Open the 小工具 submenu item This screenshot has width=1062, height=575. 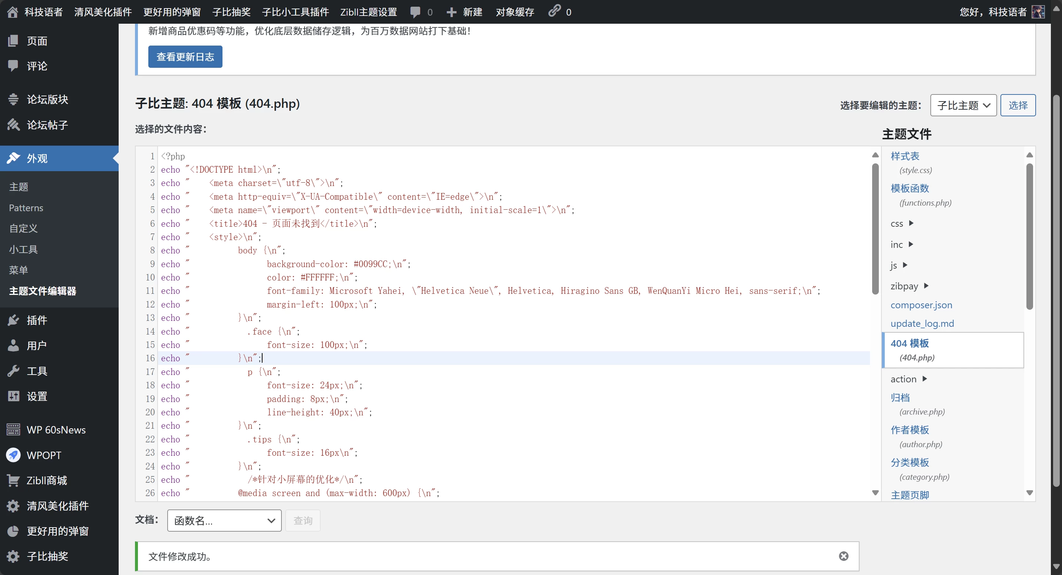[x=23, y=249]
